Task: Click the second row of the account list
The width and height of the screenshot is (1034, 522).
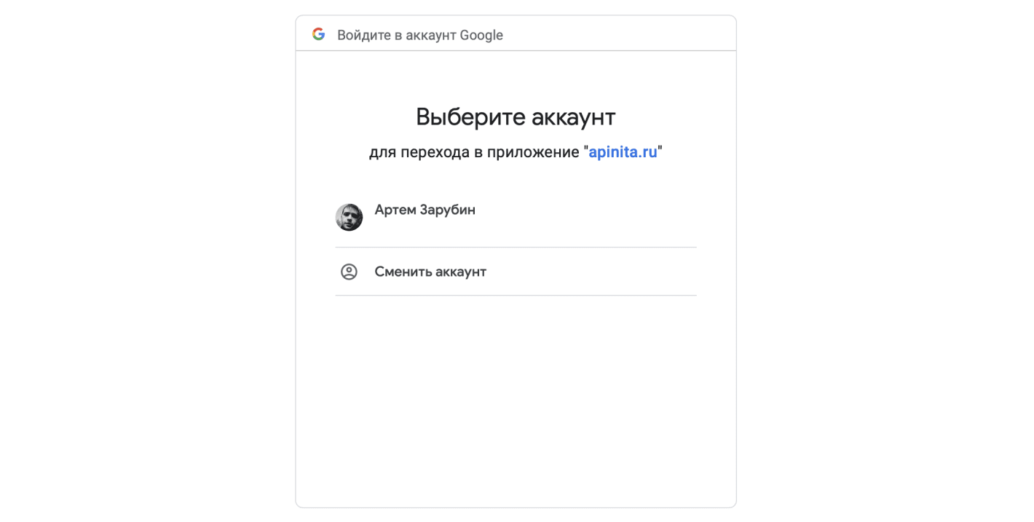Action: 516,271
